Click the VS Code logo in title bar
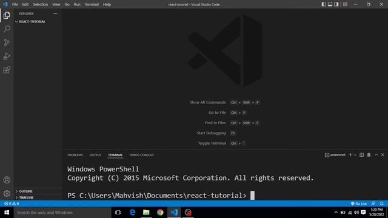Image resolution: width=388 pixels, height=218 pixels. 5,4
